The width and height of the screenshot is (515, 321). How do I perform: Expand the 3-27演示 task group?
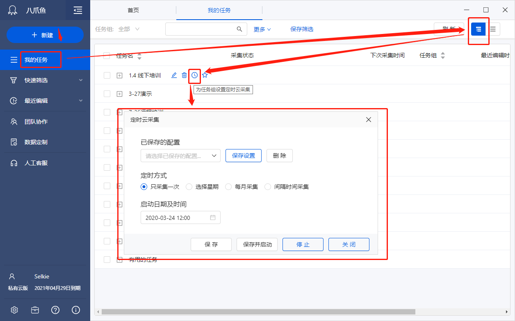point(120,94)
